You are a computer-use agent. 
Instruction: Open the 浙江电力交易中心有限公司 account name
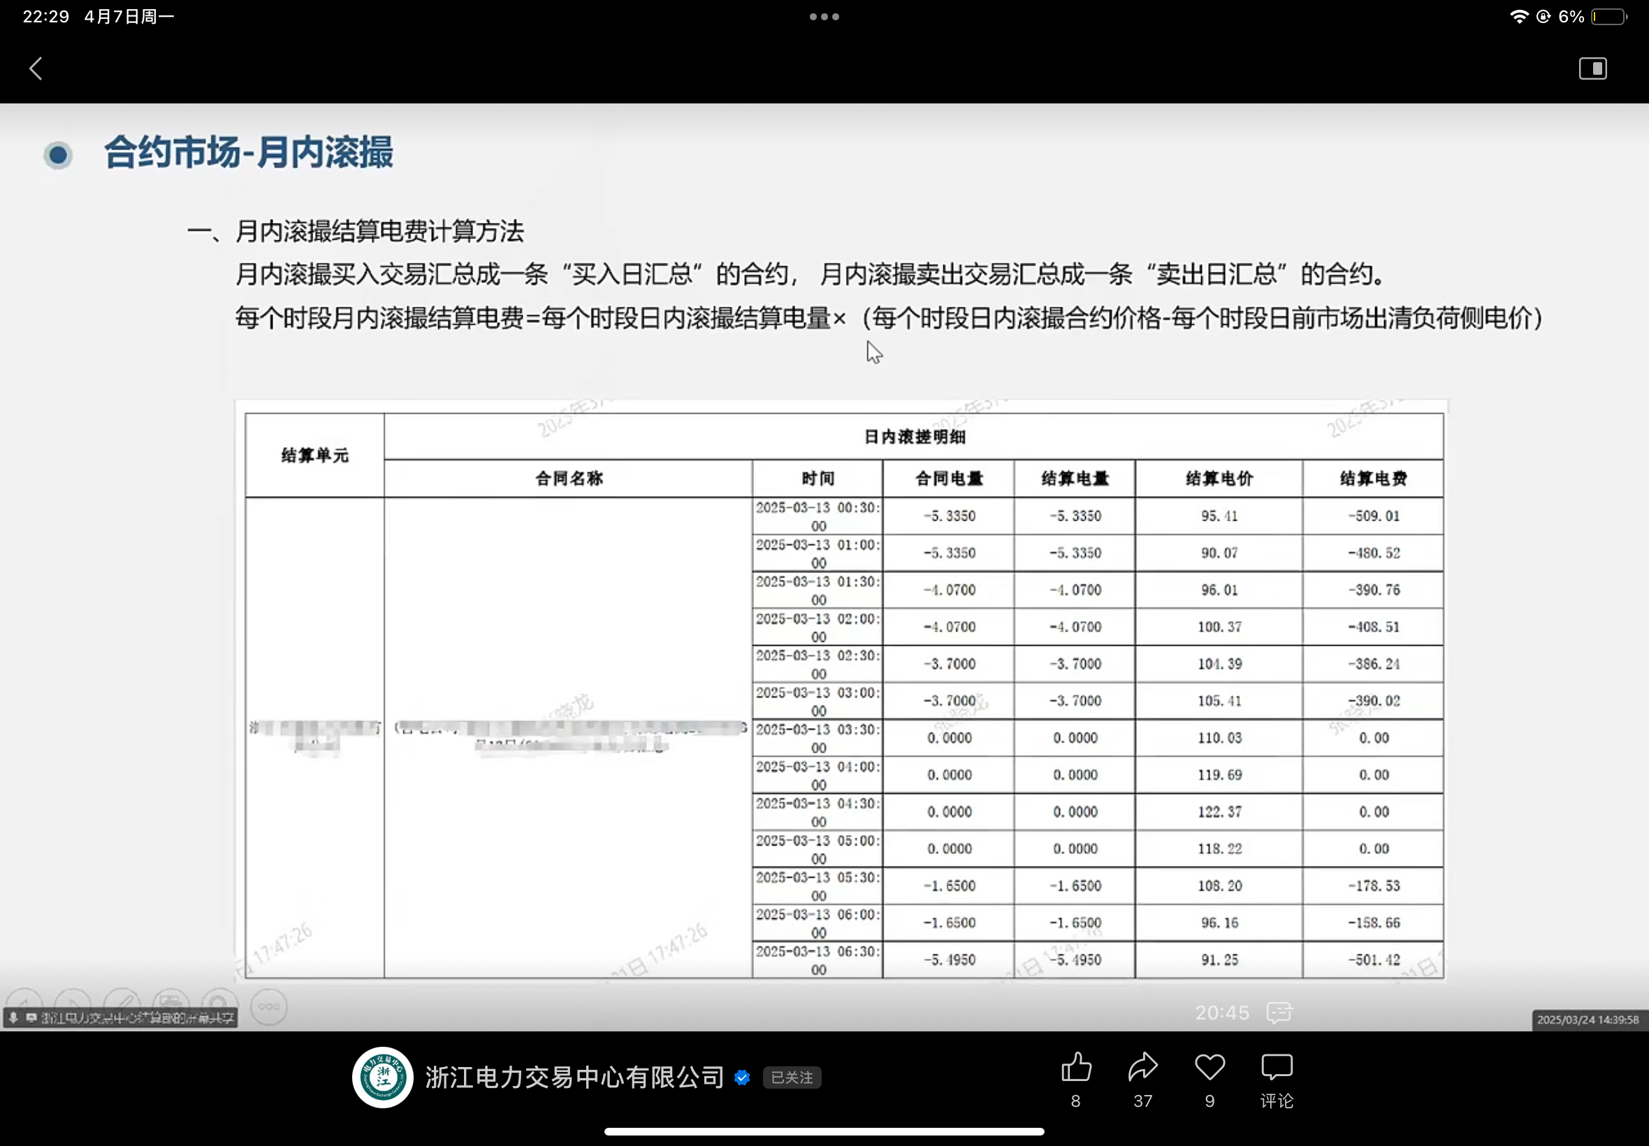pyautogui.click(x=574, y=1077)
